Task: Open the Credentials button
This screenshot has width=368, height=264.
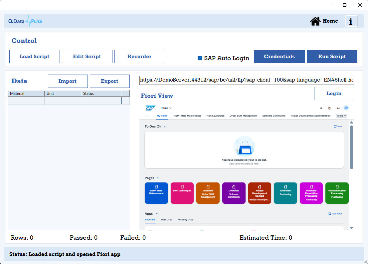Action: click(x=279, y=57)
